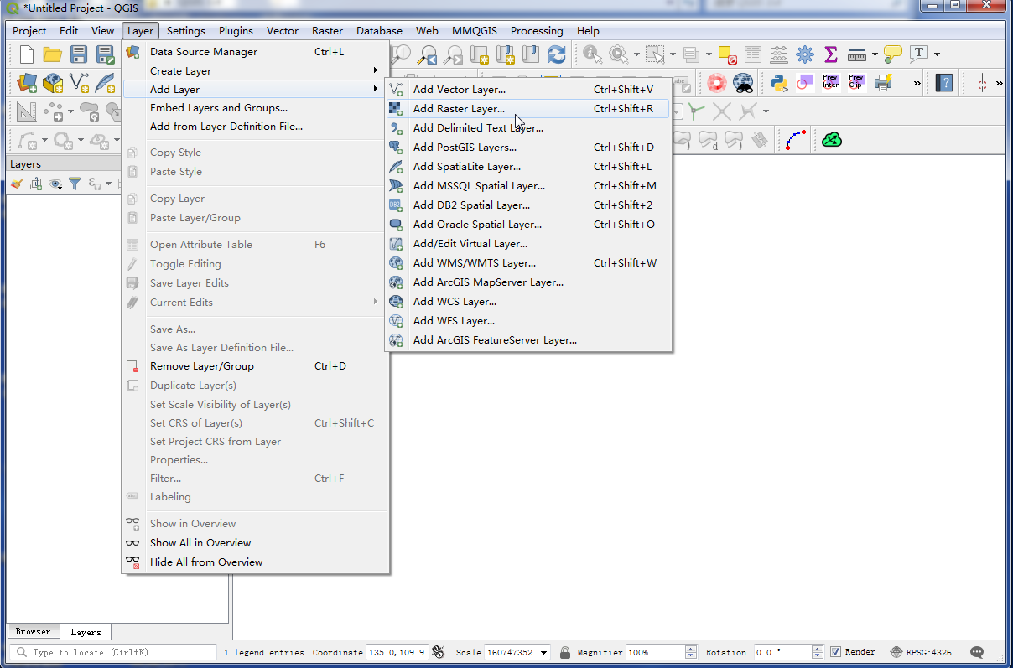The image size is (1013, 668).
Task: Click the Prev Inter plugin icon
Action: pyautogui.click(x=830, y=82)
